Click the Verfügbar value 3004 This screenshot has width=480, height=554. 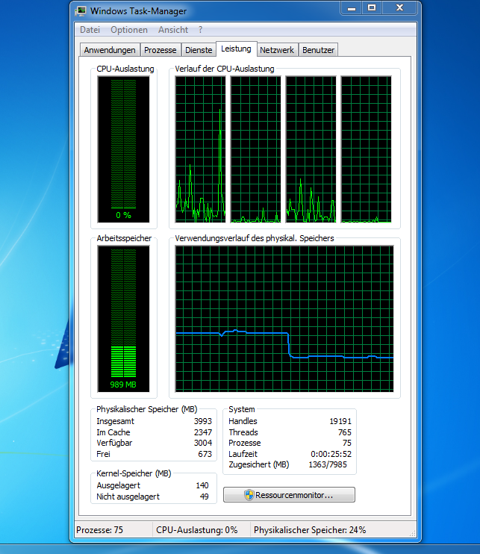[x=203, y=443]
